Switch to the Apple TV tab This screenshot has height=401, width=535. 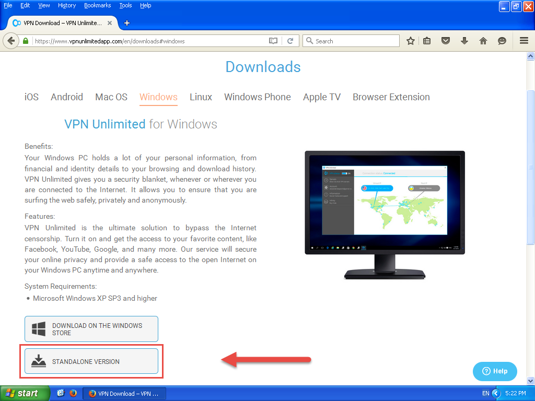click(x=322, y=97)
